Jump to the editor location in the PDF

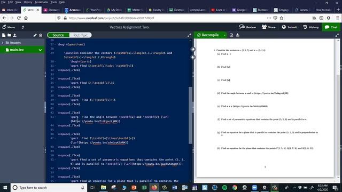pos(193,50)
